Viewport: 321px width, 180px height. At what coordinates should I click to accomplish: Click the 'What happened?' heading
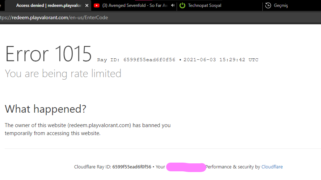pyautogui.click(x=46, y=109)
